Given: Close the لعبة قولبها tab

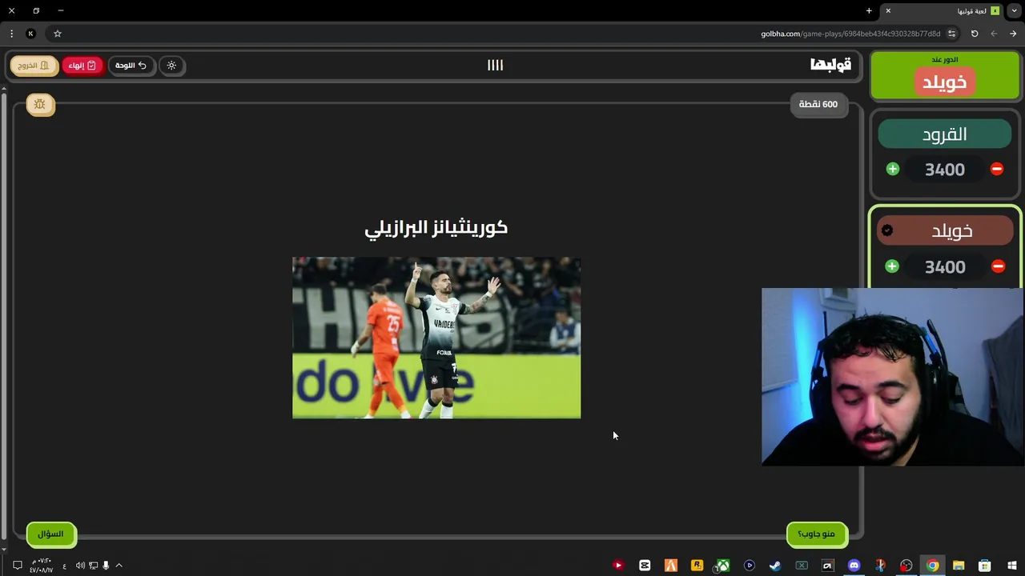Looking at the screenshot, I should pyautogui.click(x=888, y=10).
